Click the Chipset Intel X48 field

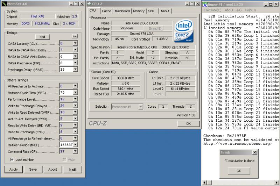coord(37,16)
